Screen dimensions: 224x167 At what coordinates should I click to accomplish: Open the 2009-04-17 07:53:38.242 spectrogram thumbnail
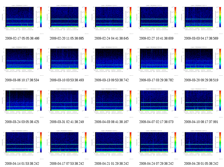[67, 145]
